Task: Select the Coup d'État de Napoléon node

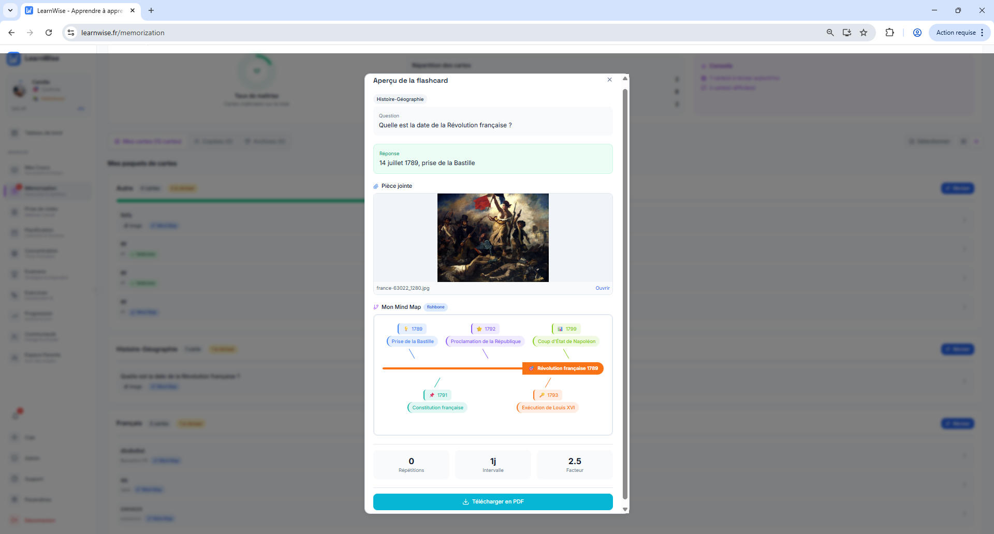Action: pos(566,342)
